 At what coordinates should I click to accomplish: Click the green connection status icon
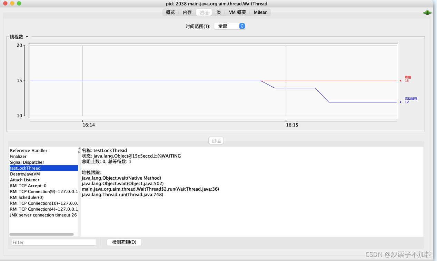pos(427,12)
